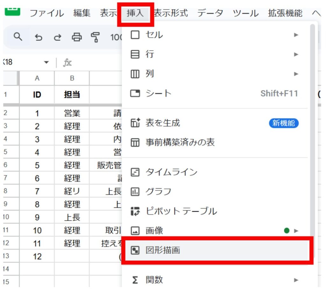
Task: Click the search magnifier icon in toolbar
Action: 18,37
